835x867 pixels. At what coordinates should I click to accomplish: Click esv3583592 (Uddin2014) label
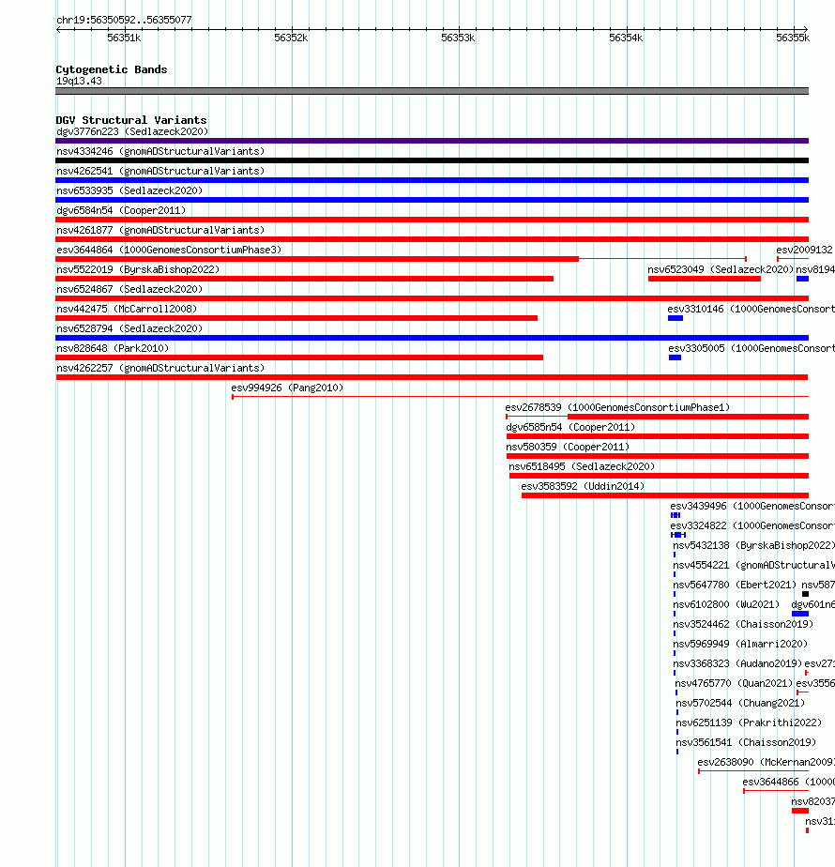coord(583,487)
